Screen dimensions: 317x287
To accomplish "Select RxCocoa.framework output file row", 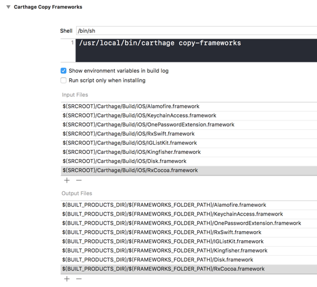I will pyautogui.click(x=189, y=269).
